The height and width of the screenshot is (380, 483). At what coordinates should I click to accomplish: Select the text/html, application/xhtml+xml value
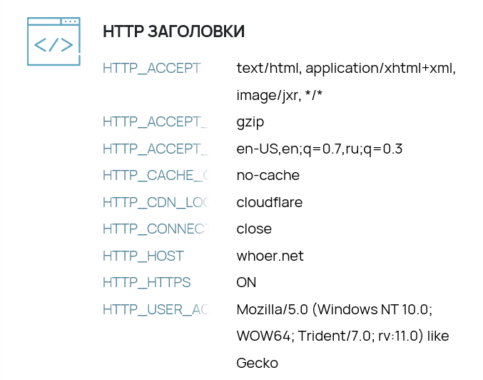[345, 69]
